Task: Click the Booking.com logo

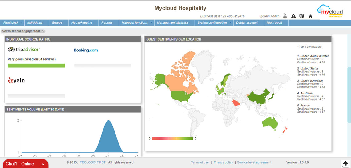Action: [86, 50]
